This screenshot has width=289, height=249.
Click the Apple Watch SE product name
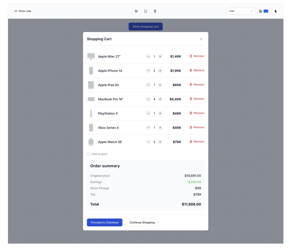pyautogui.click(x=110, y=142)
